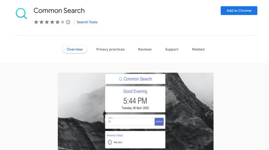
Task: View the Related tab
Action: pos(198,49)
